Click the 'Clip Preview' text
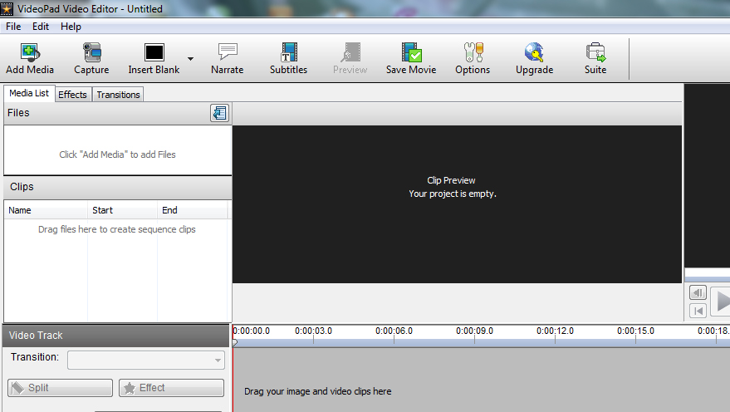 pyautogui.click(x=451, y=180)
